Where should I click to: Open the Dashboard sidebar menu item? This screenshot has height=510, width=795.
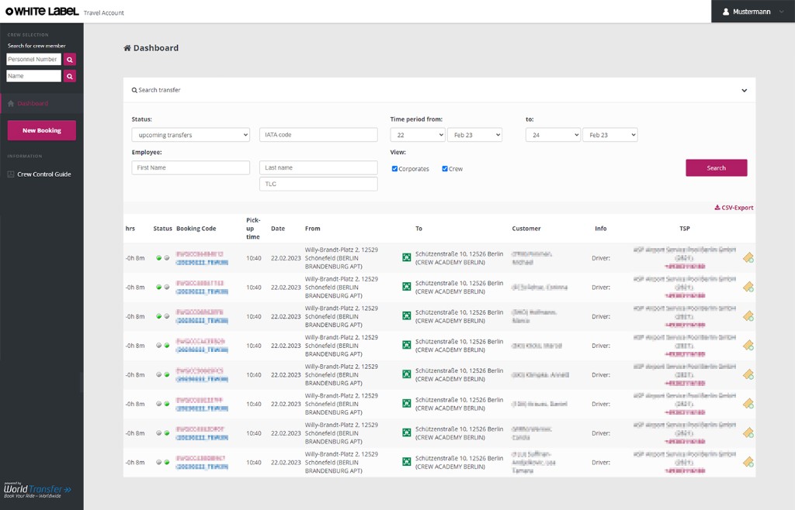42,103
